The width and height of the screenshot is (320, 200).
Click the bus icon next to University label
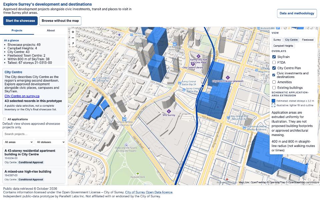[175, 44]
